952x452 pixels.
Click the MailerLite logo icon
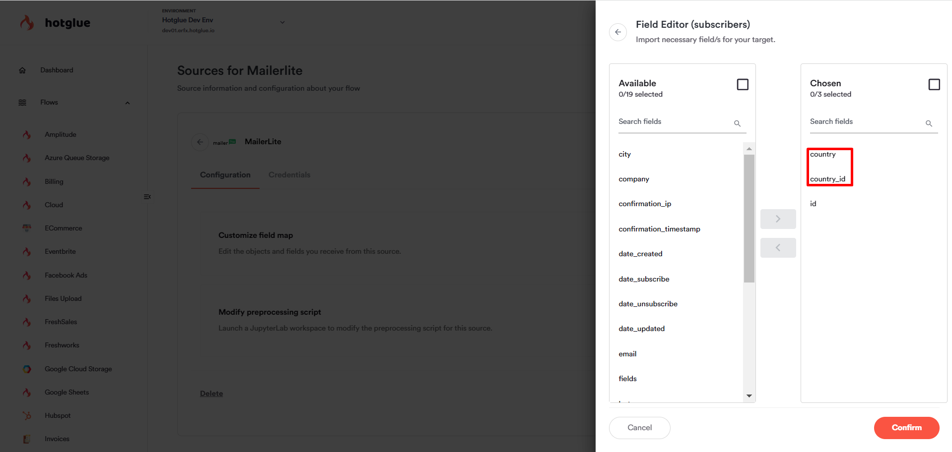pos(224,142)
